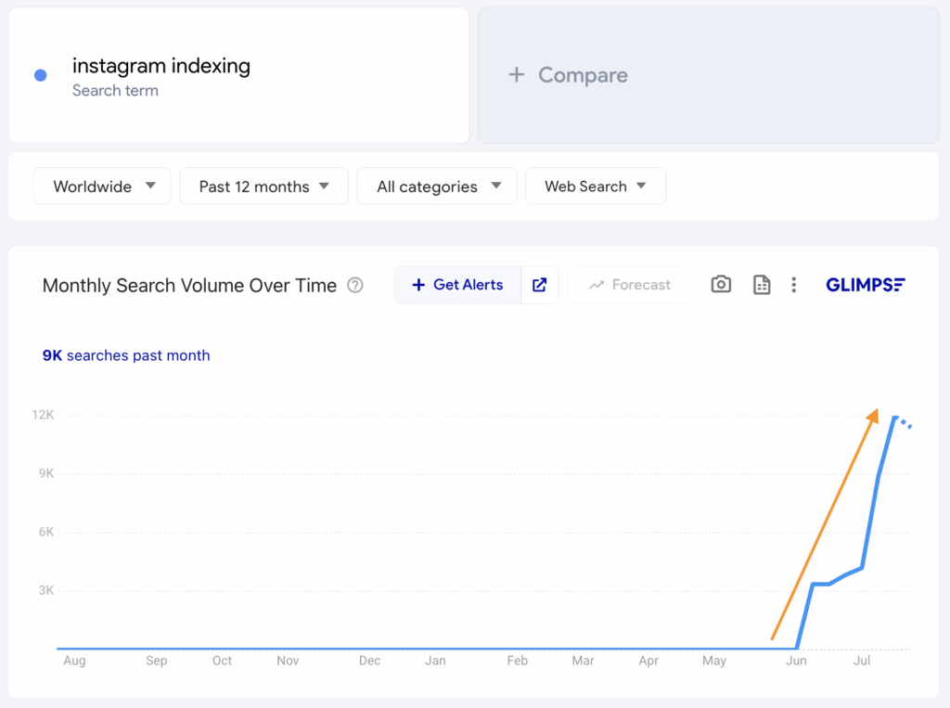
Task: Click the plus icon inside the Compare box
Action: click(517, 75)
